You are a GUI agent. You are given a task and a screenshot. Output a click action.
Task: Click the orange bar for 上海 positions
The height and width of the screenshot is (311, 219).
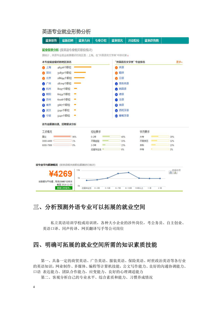point(83,67)
